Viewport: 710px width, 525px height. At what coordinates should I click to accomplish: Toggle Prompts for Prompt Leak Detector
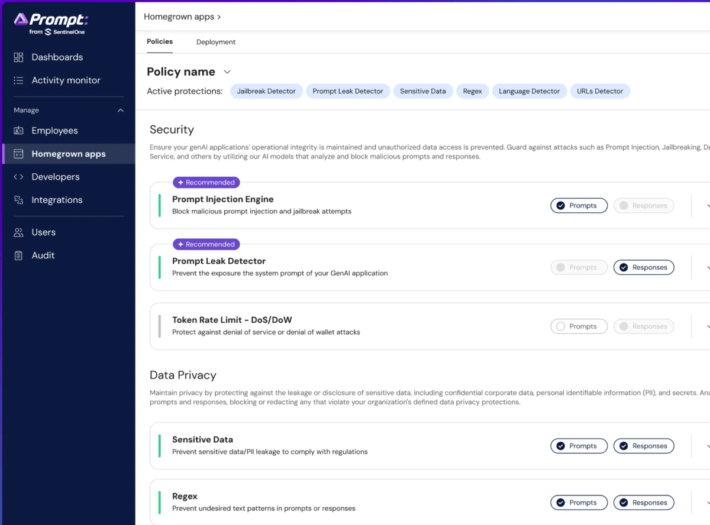(x=579, y=267)
